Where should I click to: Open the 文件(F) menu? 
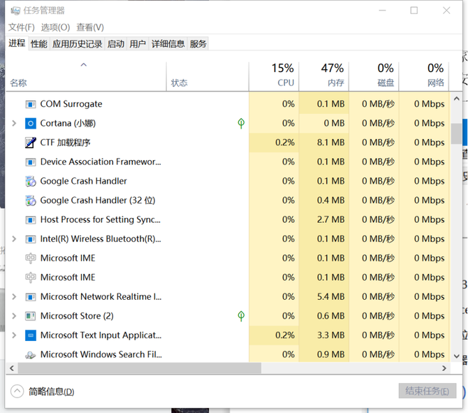tap(21, 27)
